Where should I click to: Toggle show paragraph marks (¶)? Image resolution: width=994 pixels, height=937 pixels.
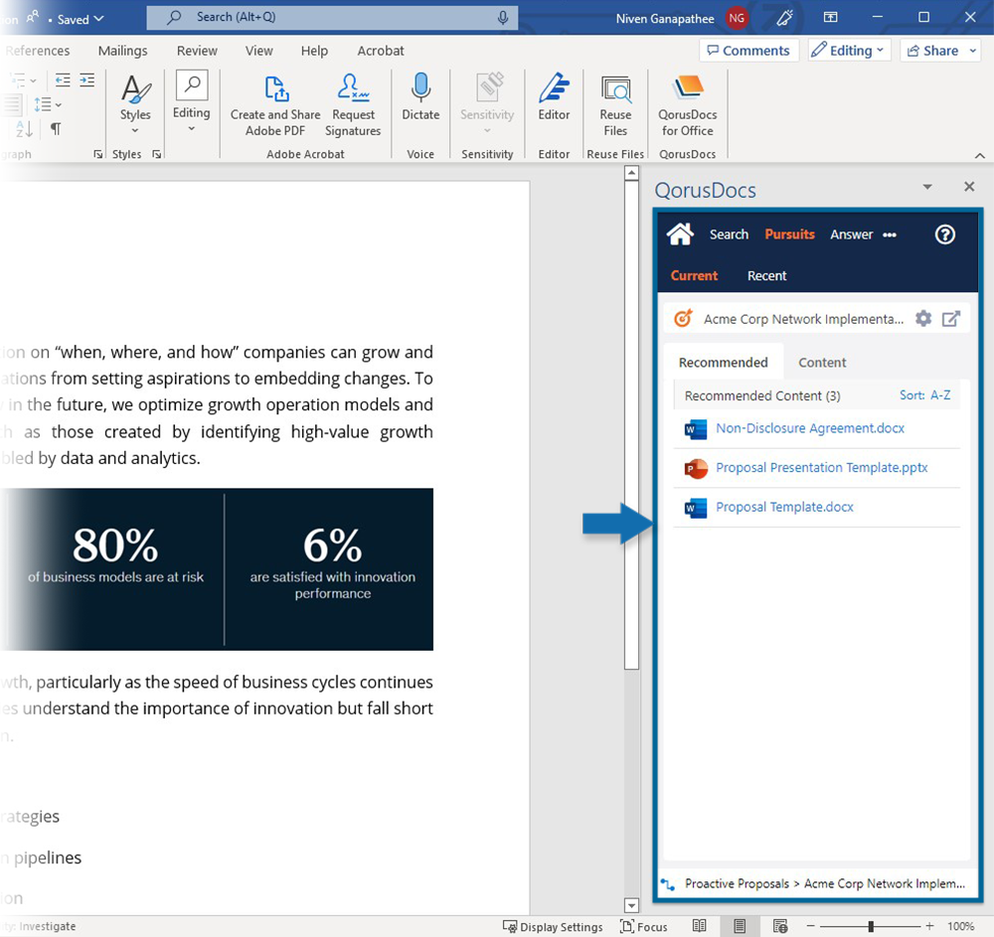coord(56,128)
